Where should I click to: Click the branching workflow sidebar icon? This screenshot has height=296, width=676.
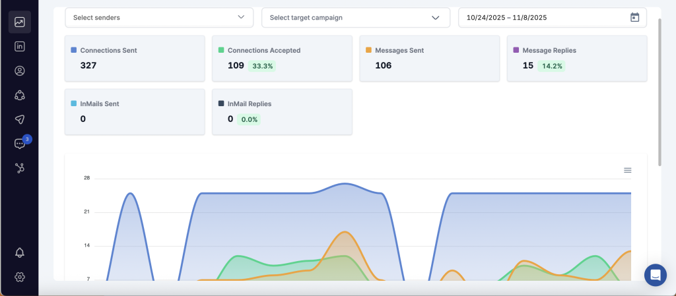pyautogui.click(x=20, y=168)
